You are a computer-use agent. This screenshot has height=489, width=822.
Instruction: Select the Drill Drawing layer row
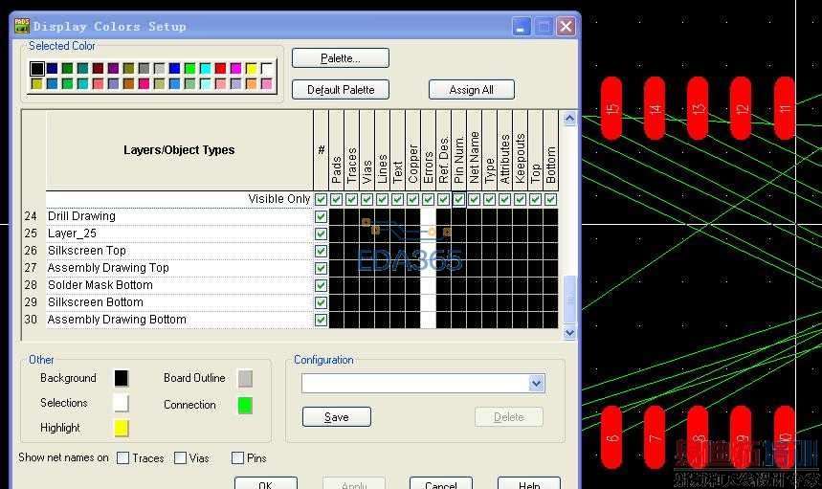click(x=179, y=216)
